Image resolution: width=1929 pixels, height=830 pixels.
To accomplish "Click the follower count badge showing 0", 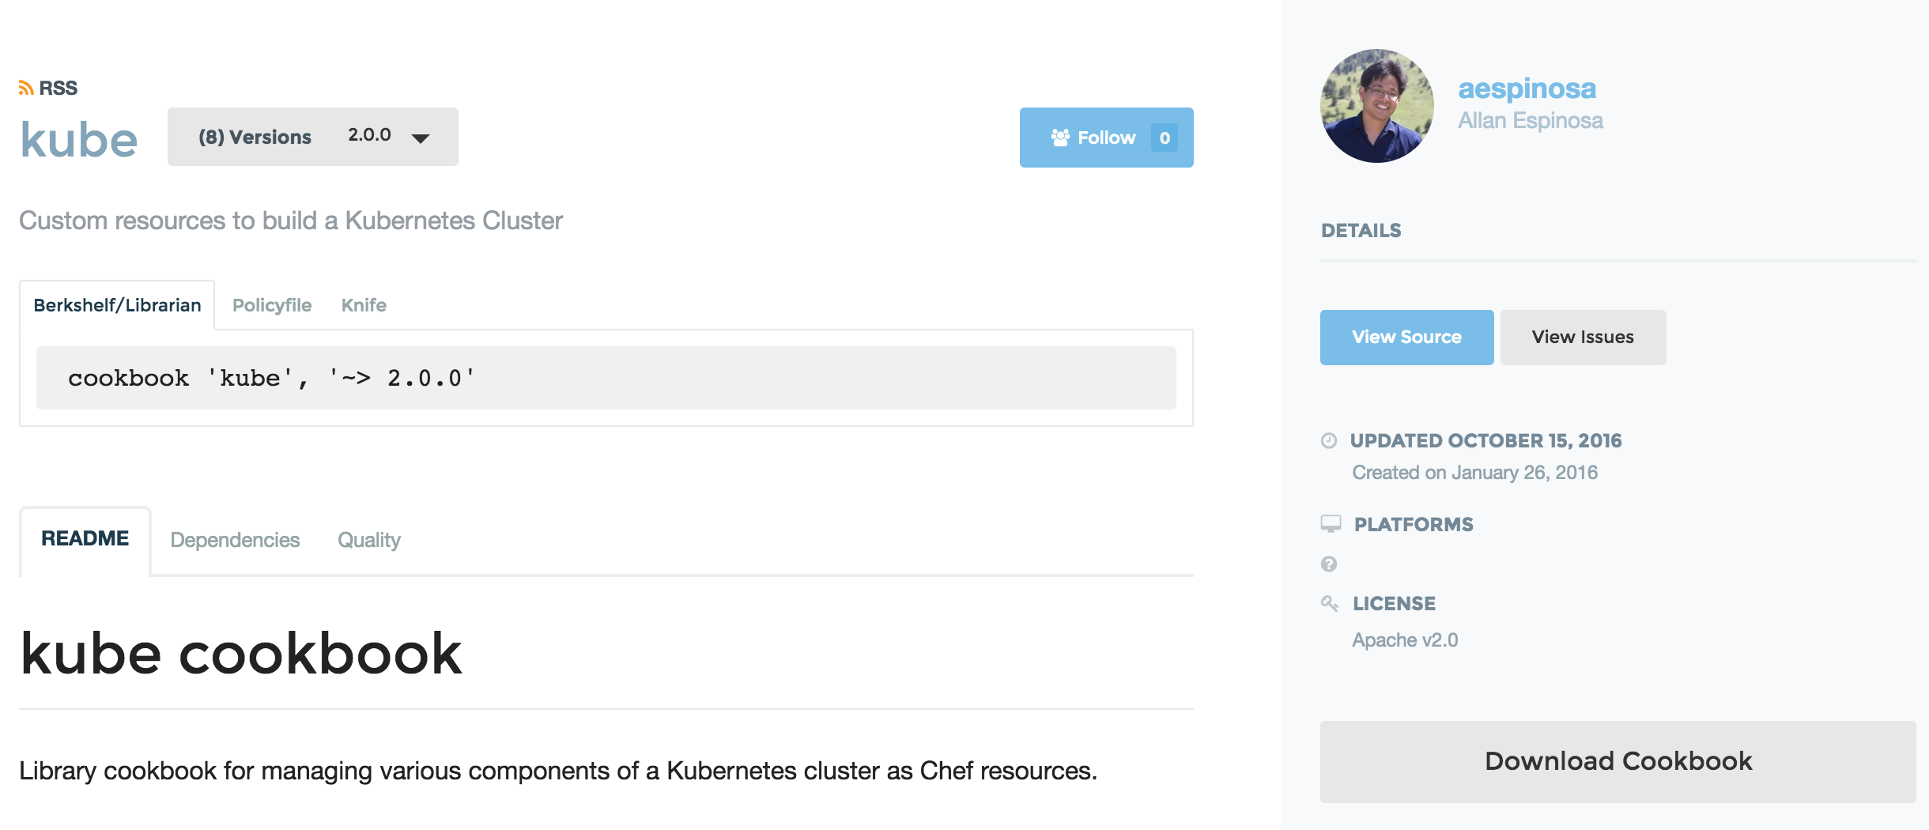I will click(1164, 138).
